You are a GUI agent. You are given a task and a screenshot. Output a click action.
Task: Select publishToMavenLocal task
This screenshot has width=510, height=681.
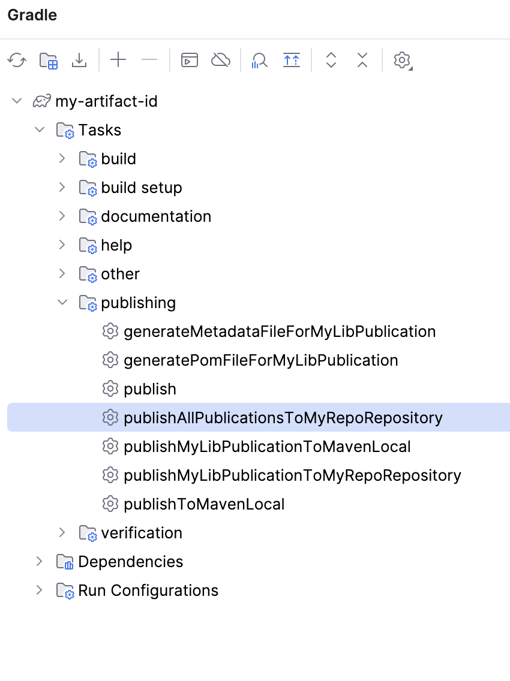pyautogui.click(x=204, y=504)
